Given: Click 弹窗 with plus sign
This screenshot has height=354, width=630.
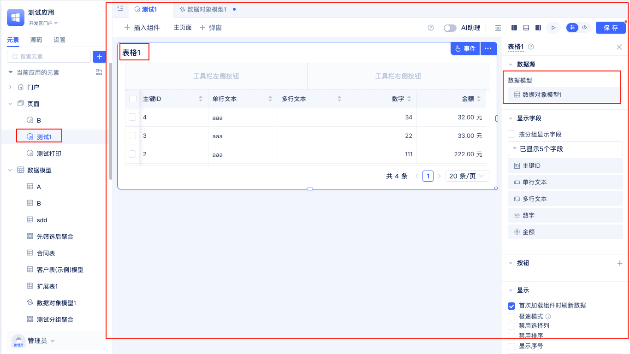Looking at the screenshot, I should click(211, 28).
